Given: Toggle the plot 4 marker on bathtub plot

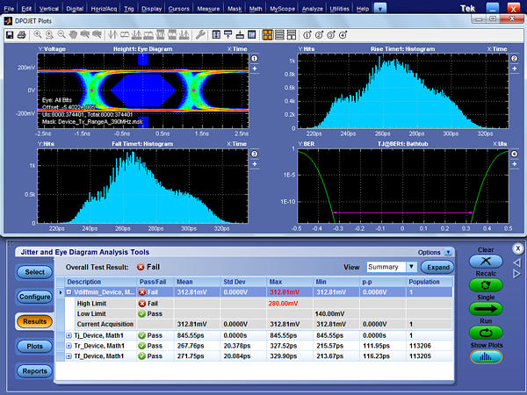Looking at the screenshot, I should [x=515, y=154].
